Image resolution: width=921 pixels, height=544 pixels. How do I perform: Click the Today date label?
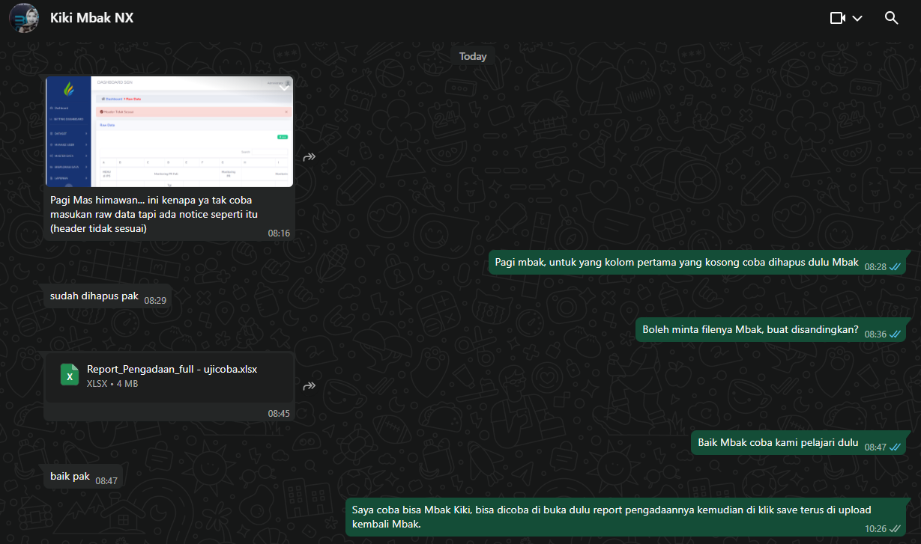pos(473,57)
